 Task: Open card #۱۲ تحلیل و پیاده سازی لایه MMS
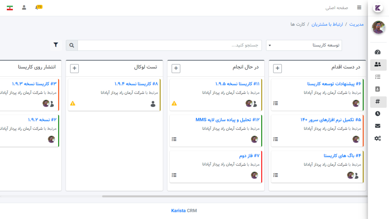[x=227, y=120]
